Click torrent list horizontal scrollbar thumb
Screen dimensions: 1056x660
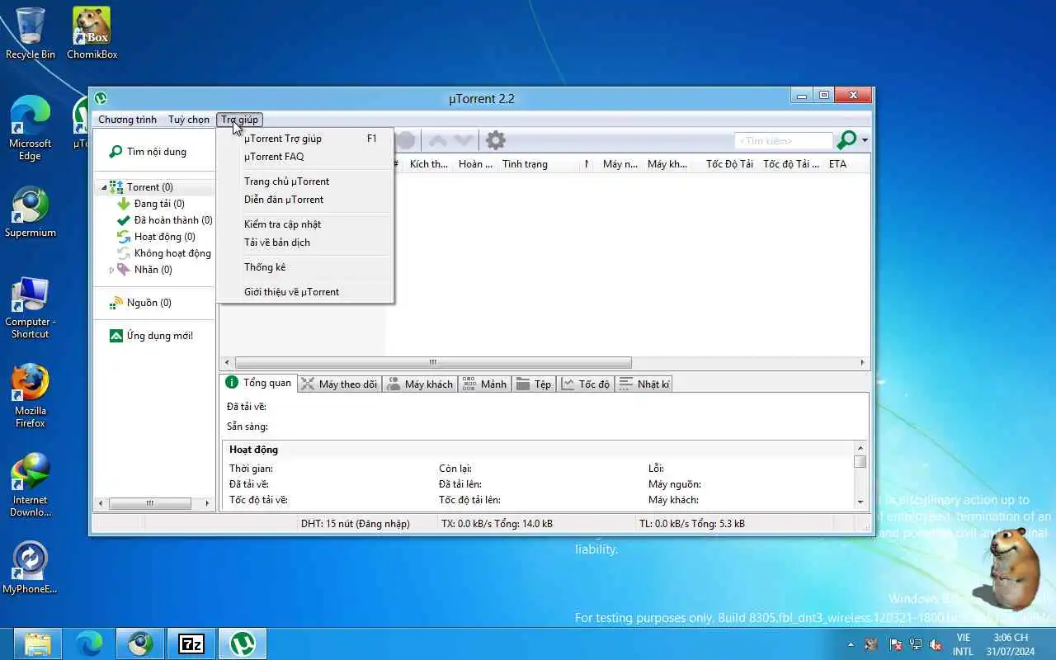[x=433, y=362]
